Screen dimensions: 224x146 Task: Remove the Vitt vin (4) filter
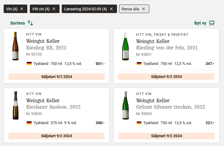[x=54, y=9]
